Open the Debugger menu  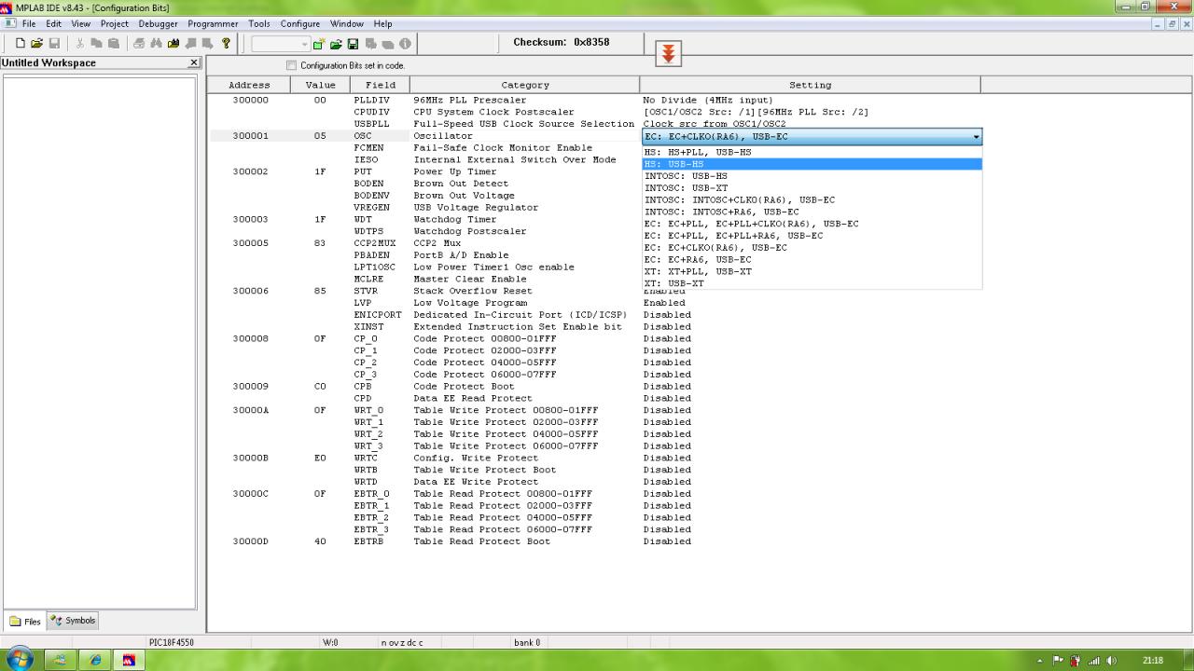tap(158, 23)
